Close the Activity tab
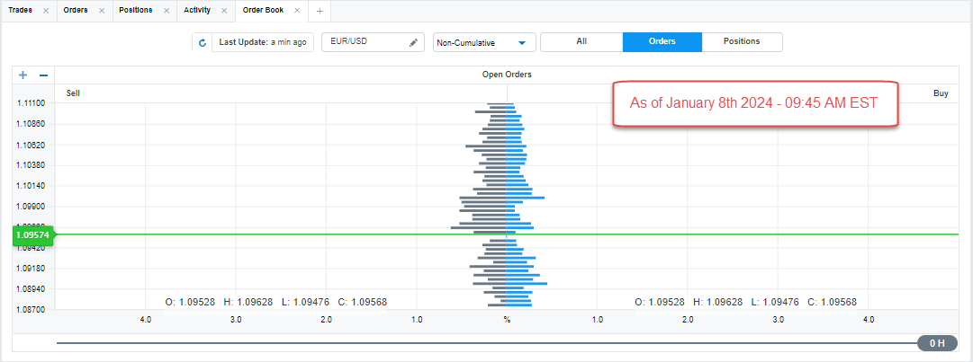The height and width of the screenshot is (362, 973). click(224, 11)
